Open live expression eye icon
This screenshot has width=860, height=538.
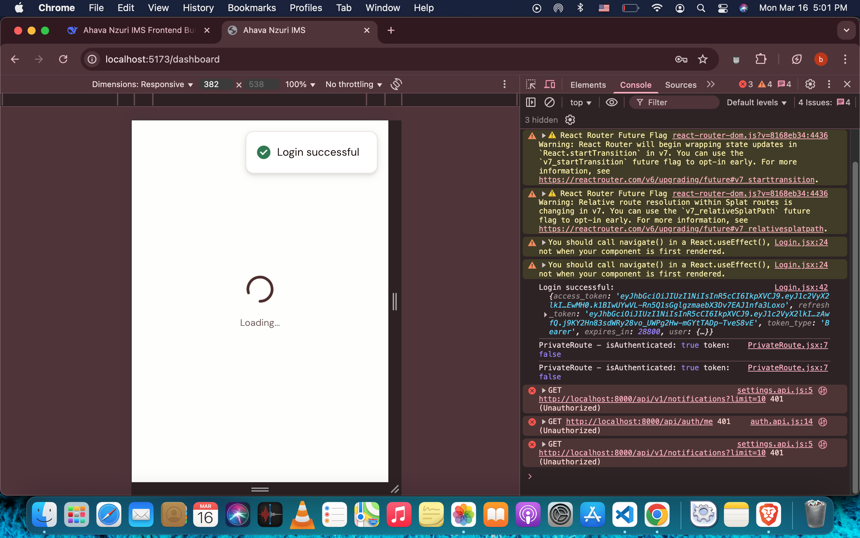click(611, 103)
